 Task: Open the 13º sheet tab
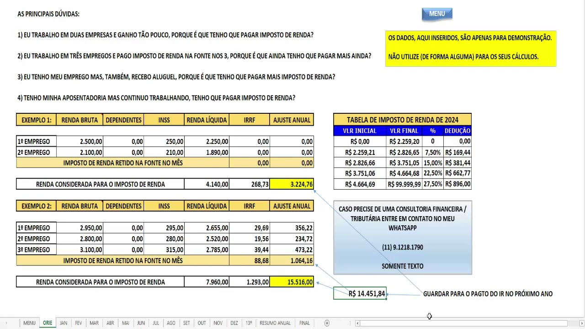click(x=249, y=323)
